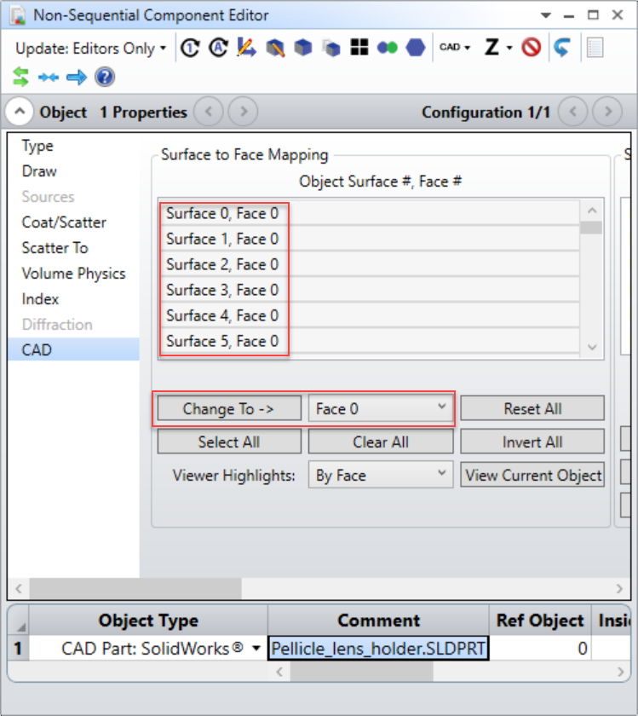Open the Draw properties section
This screenshot has width=638, height=716.
pyautogui.click(x=39, y=171)
